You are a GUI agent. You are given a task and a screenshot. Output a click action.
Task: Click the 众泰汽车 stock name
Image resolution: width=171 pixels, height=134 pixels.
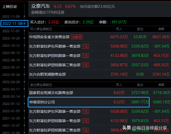(41, 6)
